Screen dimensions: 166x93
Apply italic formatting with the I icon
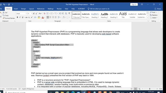click(20, 17)
